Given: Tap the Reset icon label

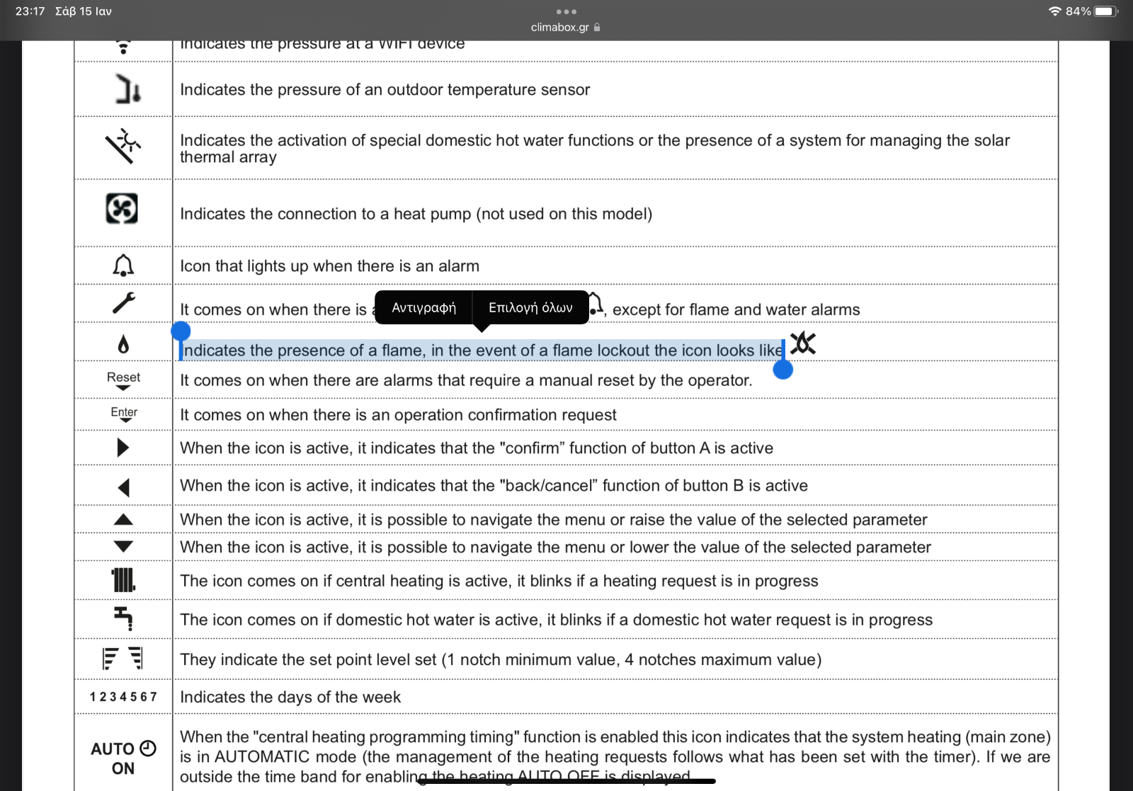Looking at the screenshot, I should [123, 380].
